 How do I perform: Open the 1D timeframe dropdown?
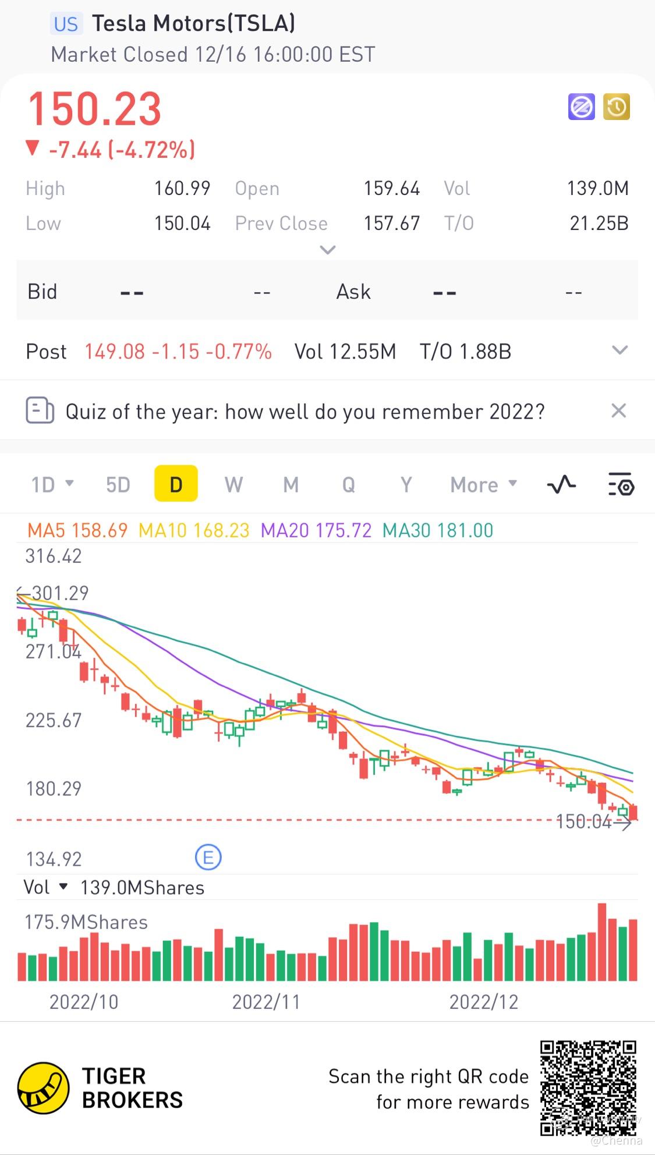[52, 484]
